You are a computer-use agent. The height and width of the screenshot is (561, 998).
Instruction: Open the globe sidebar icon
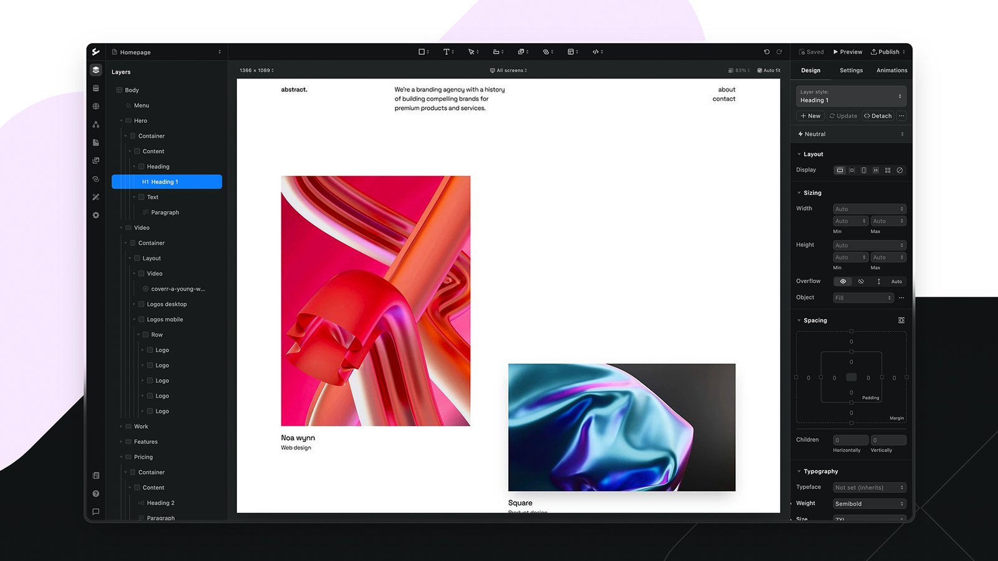95,106
